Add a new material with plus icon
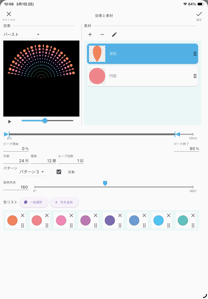This screenshot has height=299, width=208. (x=90, y=34)
